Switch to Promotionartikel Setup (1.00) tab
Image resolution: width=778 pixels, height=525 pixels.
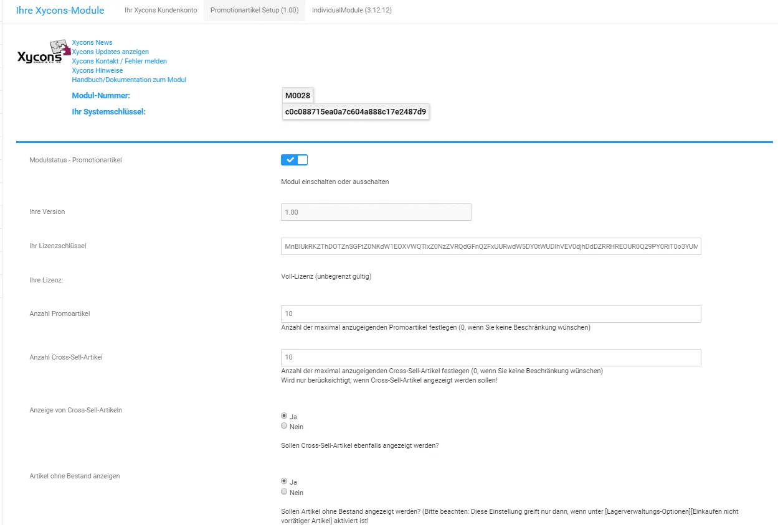255,11
